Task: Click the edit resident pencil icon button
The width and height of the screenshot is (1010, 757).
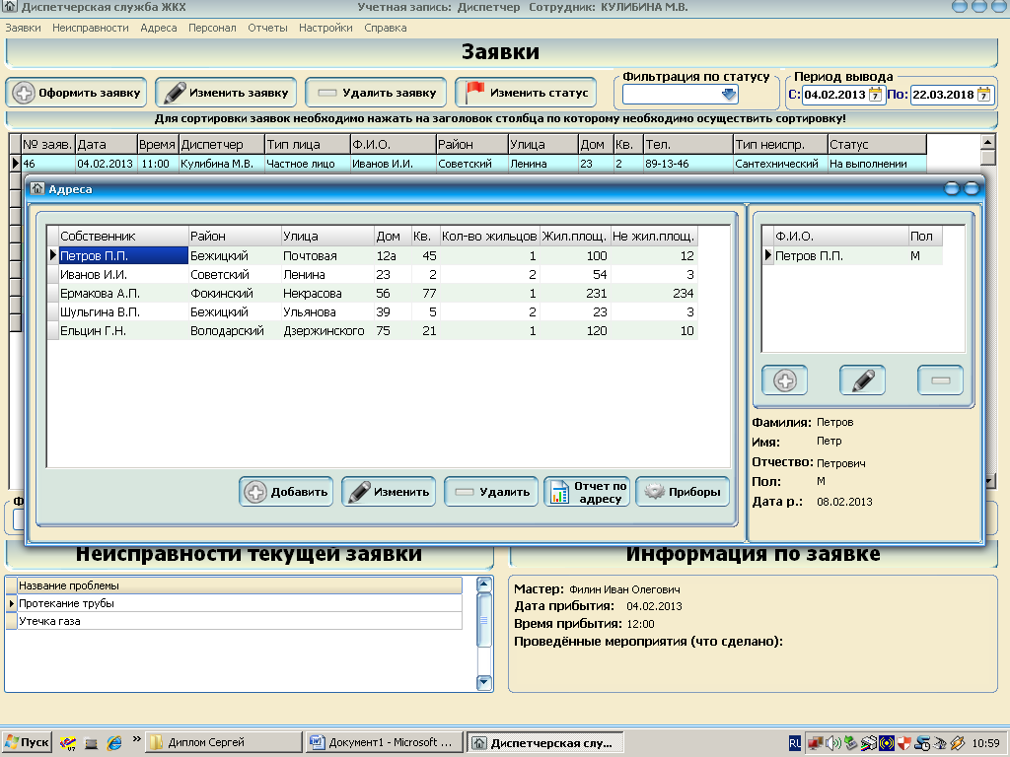Action: [862, 380]
